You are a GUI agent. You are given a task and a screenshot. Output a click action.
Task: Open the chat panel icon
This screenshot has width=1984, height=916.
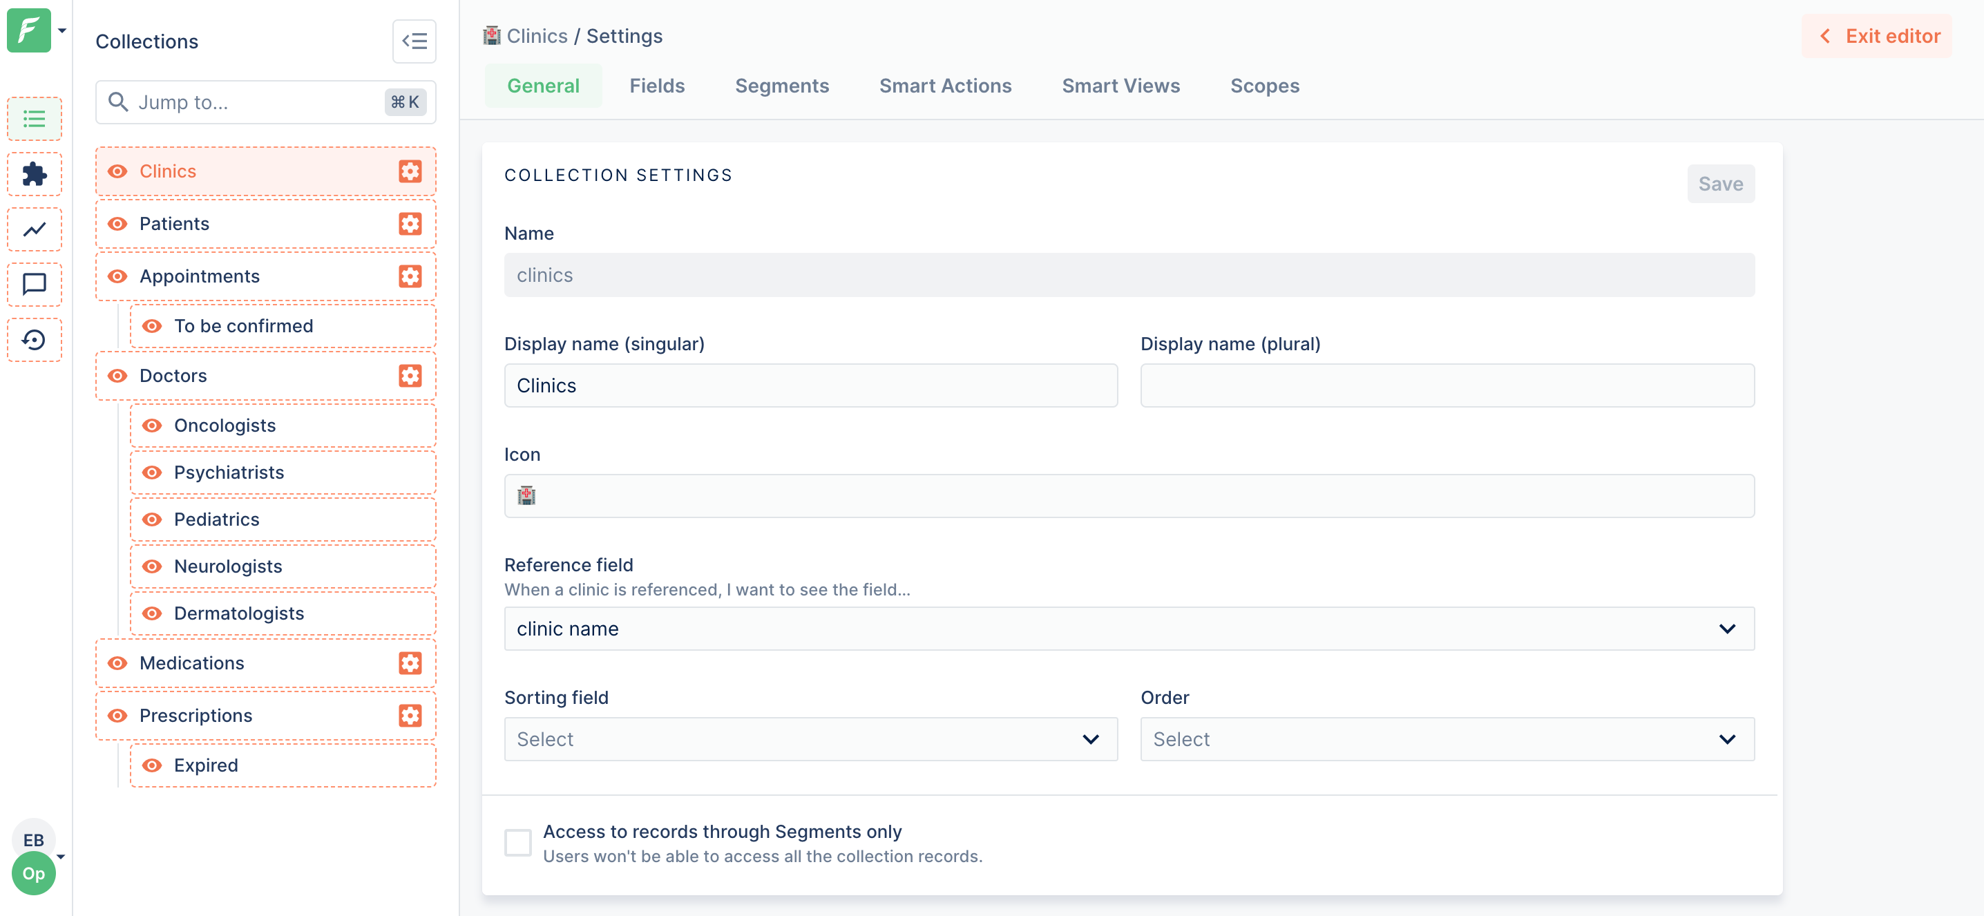point(34,283)
